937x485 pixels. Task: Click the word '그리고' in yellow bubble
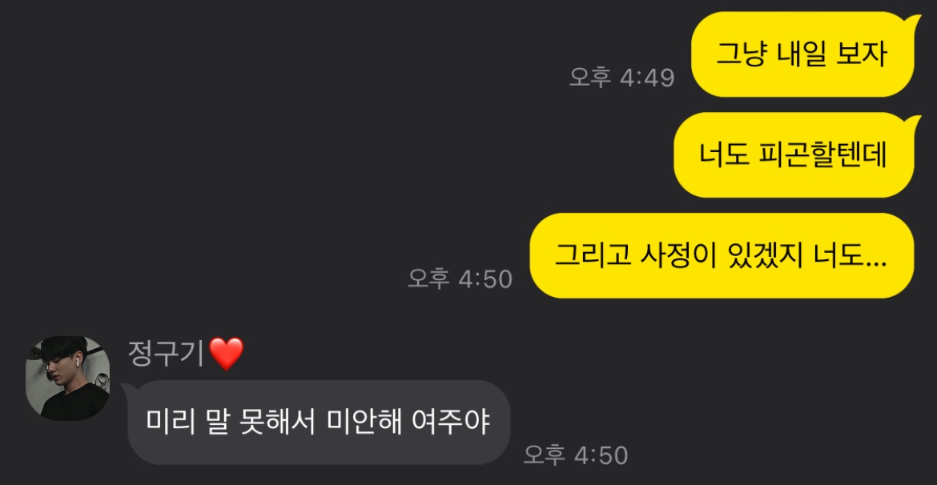click(x=592, y=255)
